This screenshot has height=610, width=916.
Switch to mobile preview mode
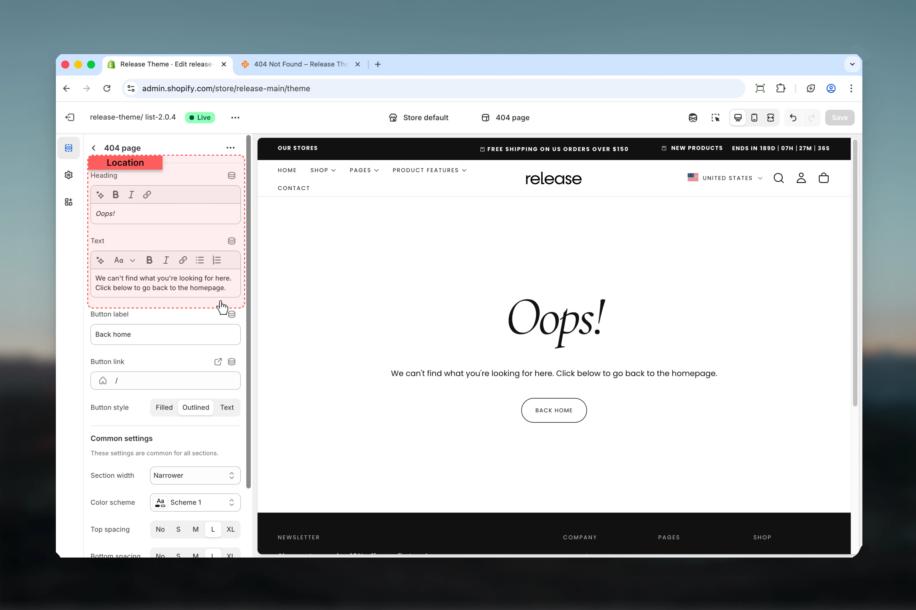coord(754,118)
